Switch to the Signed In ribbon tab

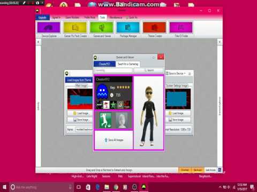coord(56,18)
